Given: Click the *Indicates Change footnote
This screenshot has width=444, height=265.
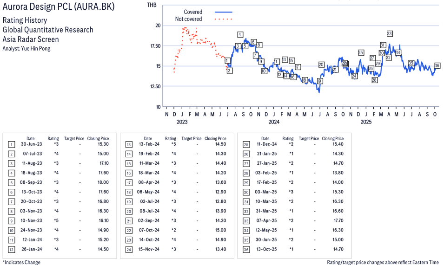Looking at the screenshot, I should [x=21, y=262].
